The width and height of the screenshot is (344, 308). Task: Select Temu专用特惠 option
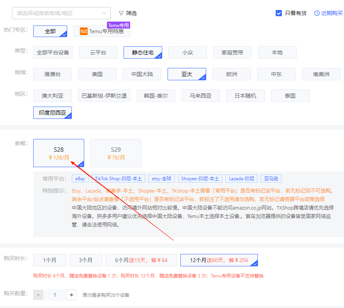click(102, 31)
